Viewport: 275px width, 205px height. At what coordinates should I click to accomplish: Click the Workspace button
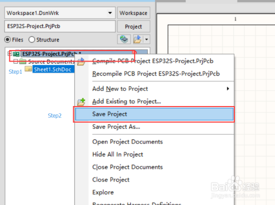[x=134, y=13]
